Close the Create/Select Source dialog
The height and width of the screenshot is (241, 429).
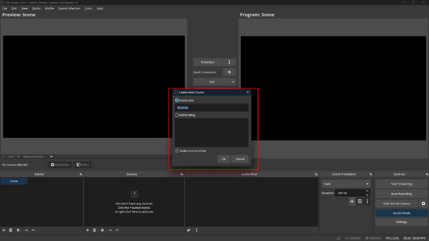pyautogui.click(x=248, y=92)
